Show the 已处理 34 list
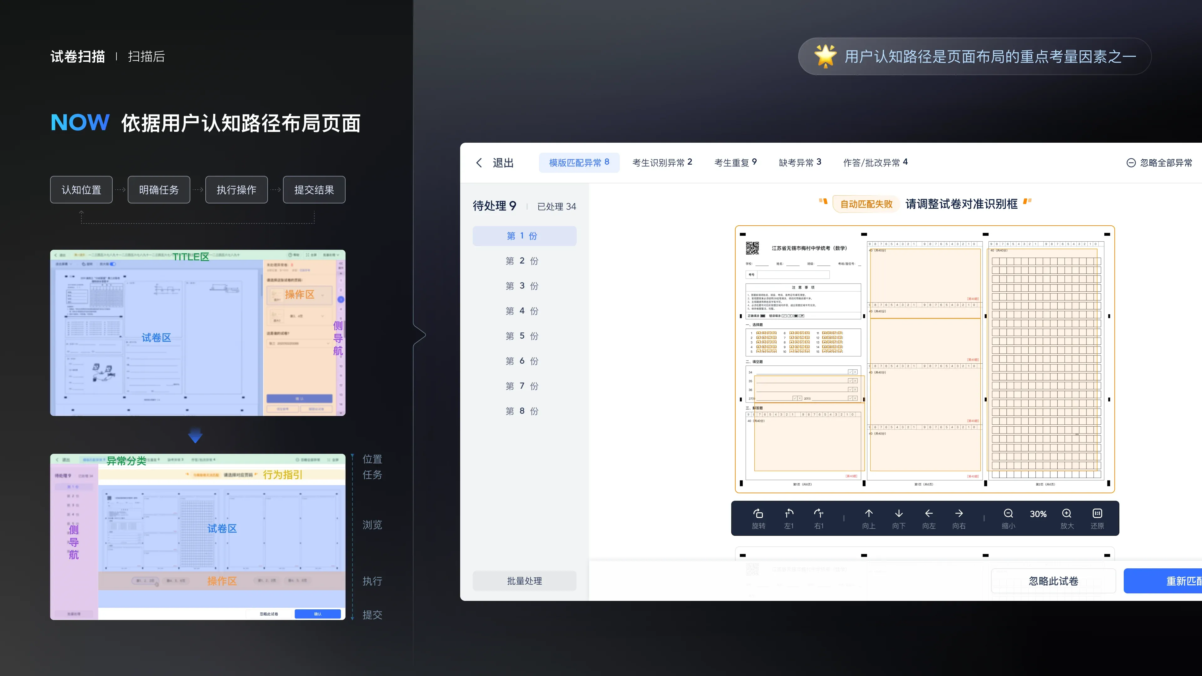 click(x=557, y=207)
